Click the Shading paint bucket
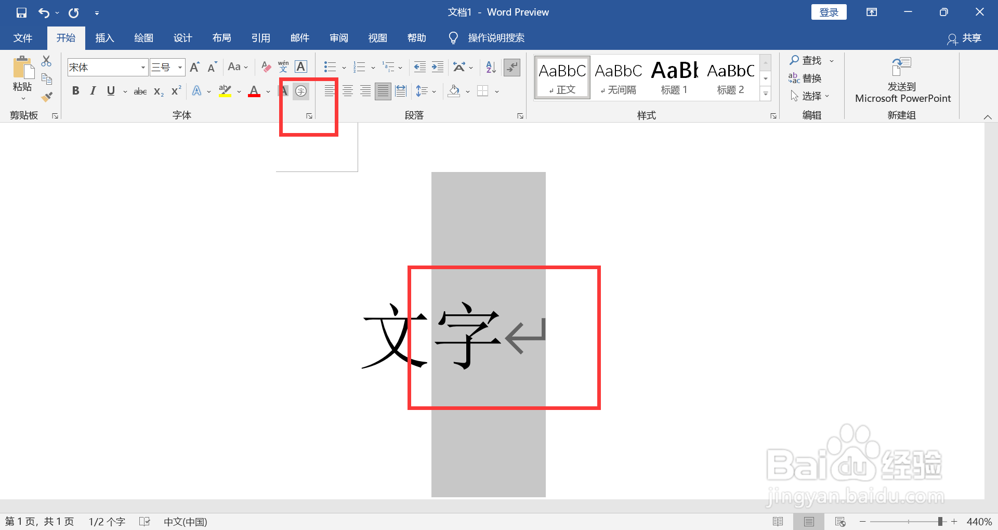This screenshot has height=530, width=998. (x=454, y=91)
